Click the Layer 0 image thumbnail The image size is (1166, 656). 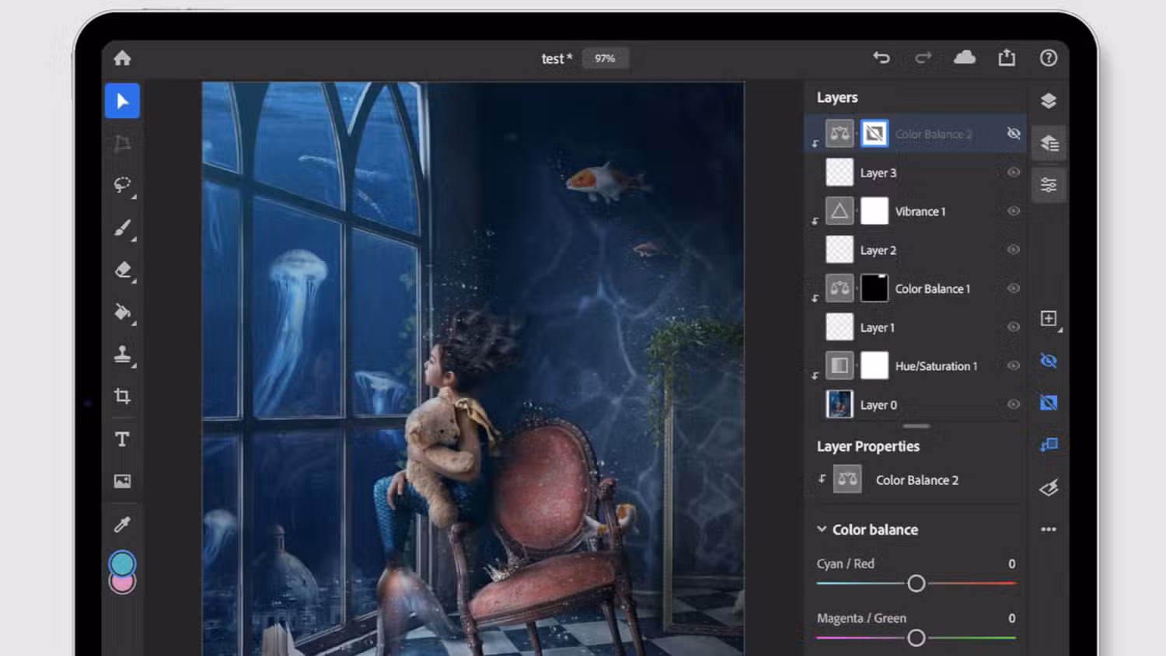pos(840,404)
